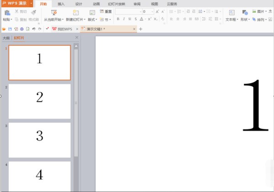Start slideshow from current slide (从当前开始) icon
The width and height of the screenshot is (274, 192).
coord(53,13)
